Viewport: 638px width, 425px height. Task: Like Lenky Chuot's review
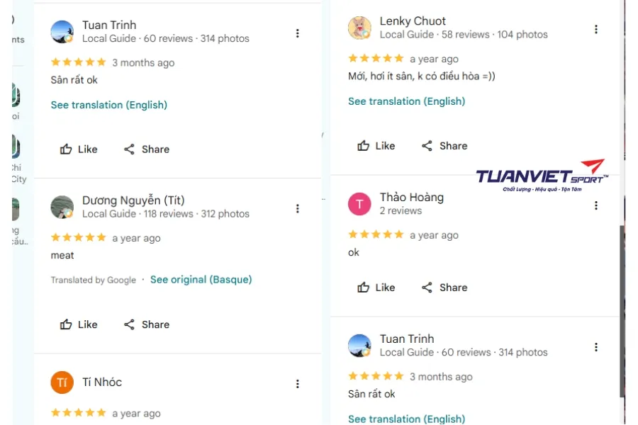coord(376,146)
